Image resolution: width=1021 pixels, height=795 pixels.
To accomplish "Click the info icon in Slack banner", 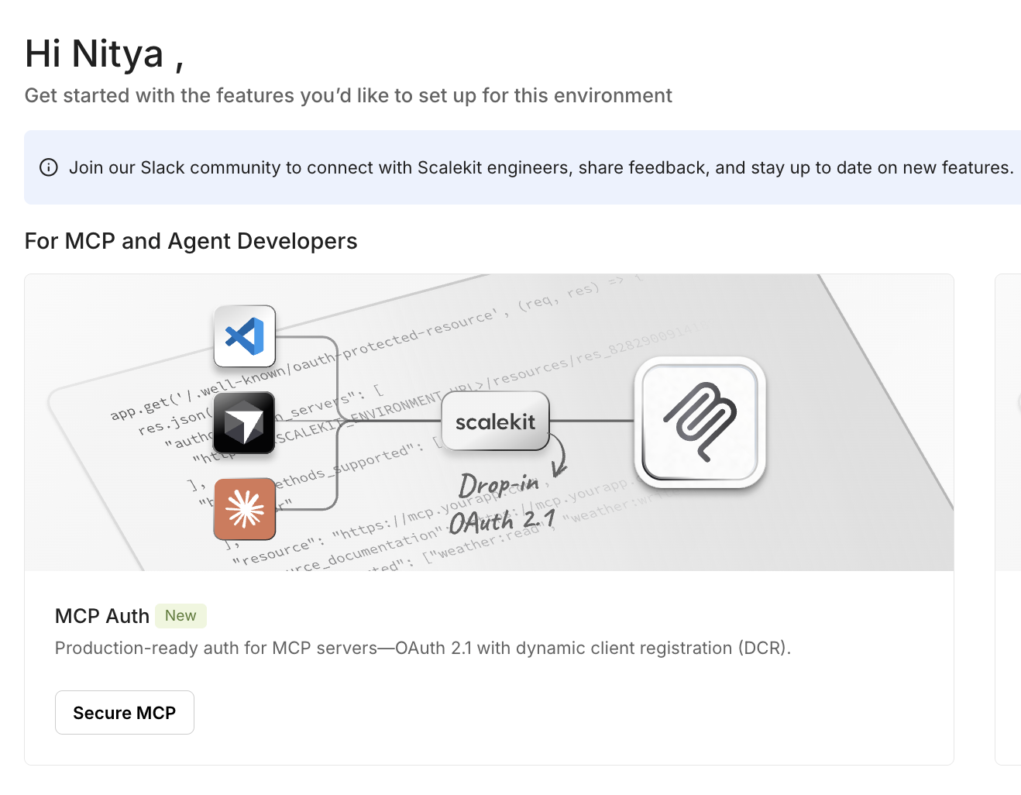I will [x=49, y=167].
